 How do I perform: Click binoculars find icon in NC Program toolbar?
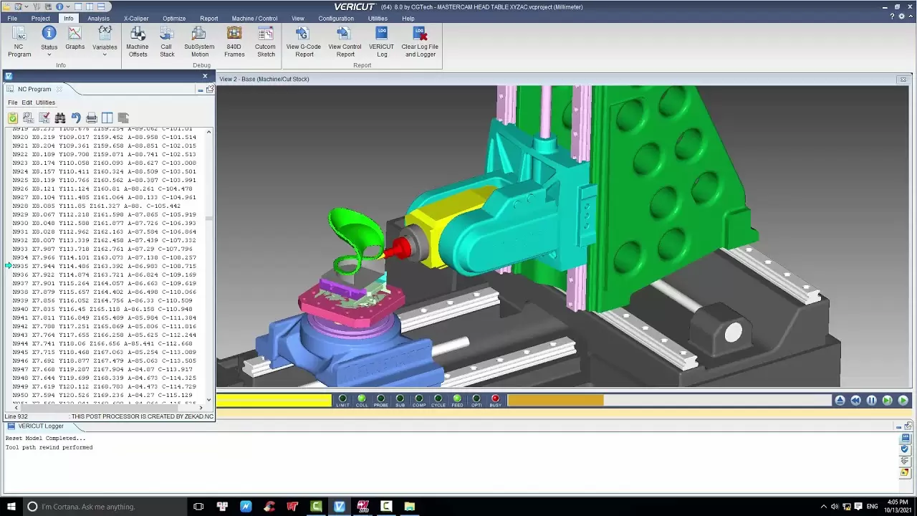60,118
